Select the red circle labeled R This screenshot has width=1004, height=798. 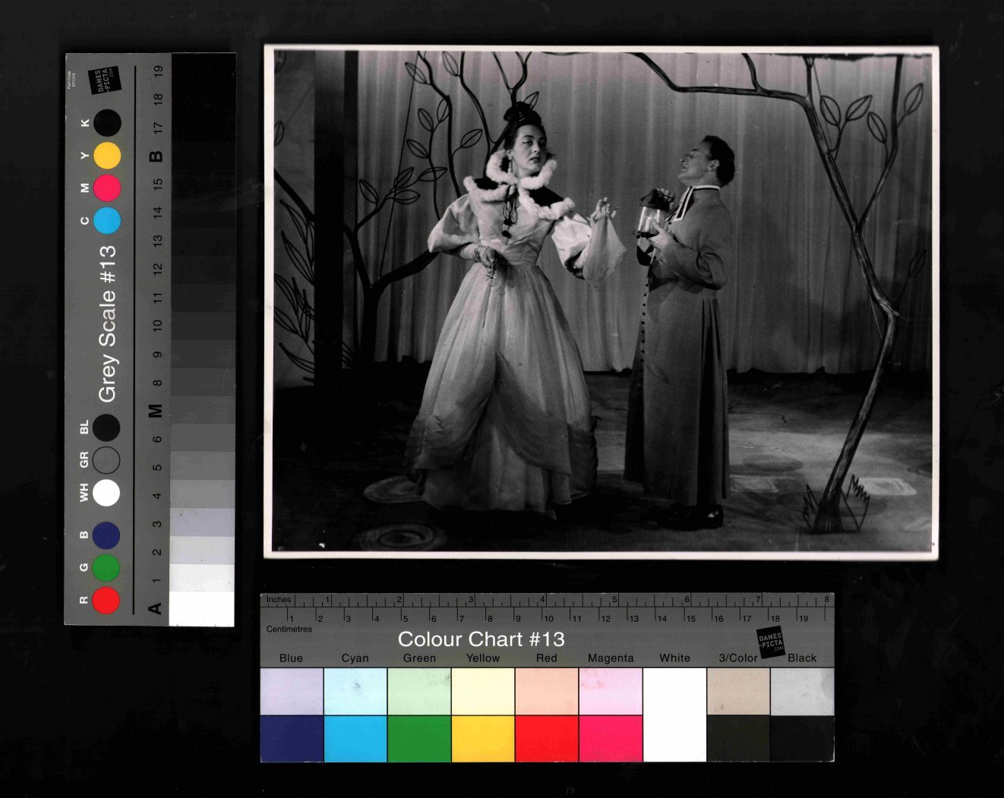click(106, 600)
